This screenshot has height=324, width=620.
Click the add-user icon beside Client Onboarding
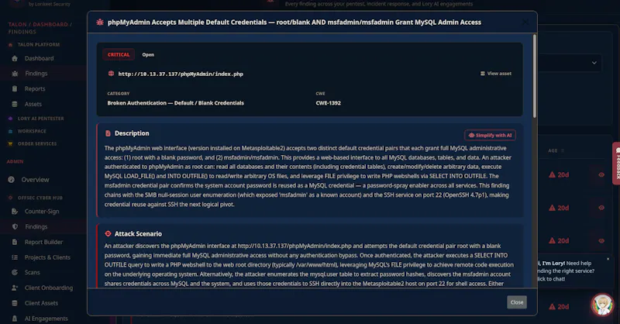click(15, 288)
